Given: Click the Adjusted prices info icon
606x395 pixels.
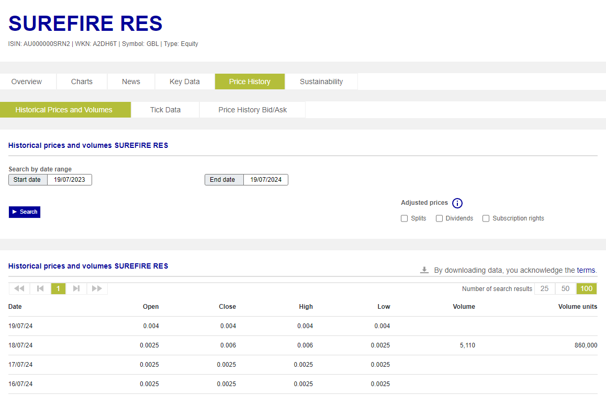Looking at the screenshot, I should coord(457,203).
